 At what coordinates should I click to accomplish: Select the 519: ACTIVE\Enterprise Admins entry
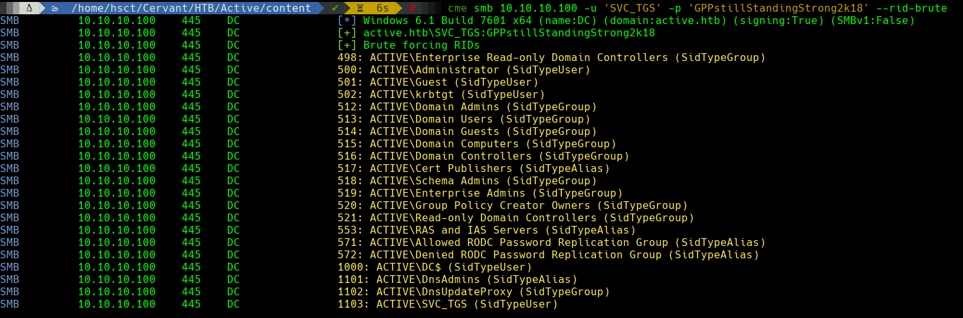click(x=480, y=193)
